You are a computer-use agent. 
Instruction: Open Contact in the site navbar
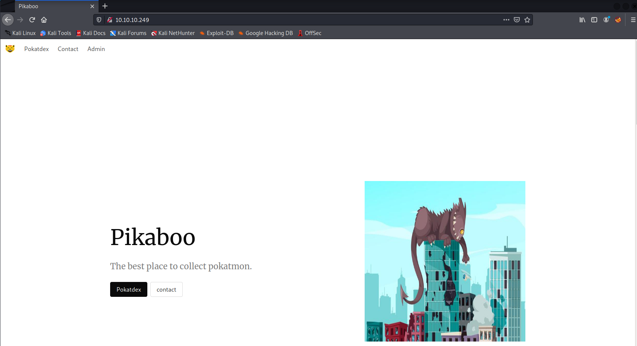(x=68, y=49)
